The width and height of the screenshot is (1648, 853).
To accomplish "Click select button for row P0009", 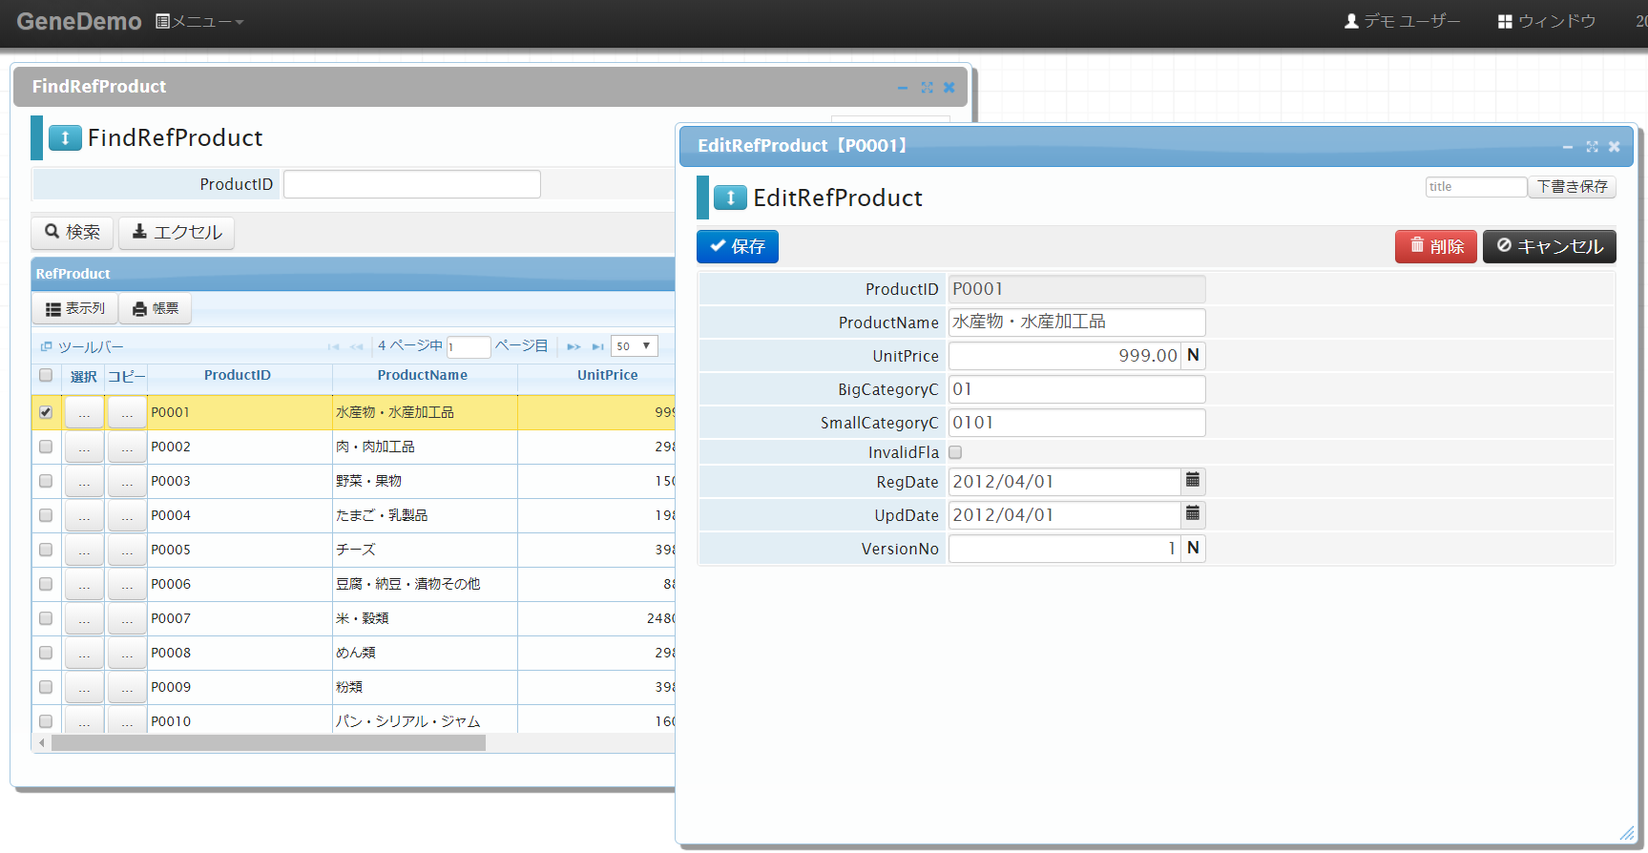I will [x=84, y=687].
